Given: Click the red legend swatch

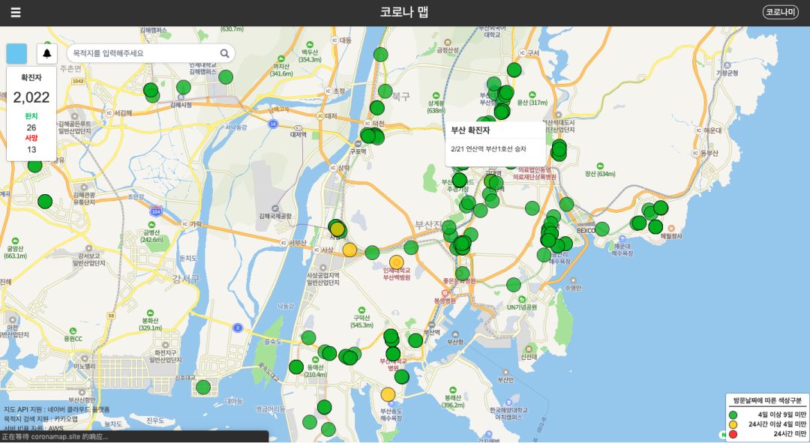Looking at the screenshot, I should click(x=733, y=434).
